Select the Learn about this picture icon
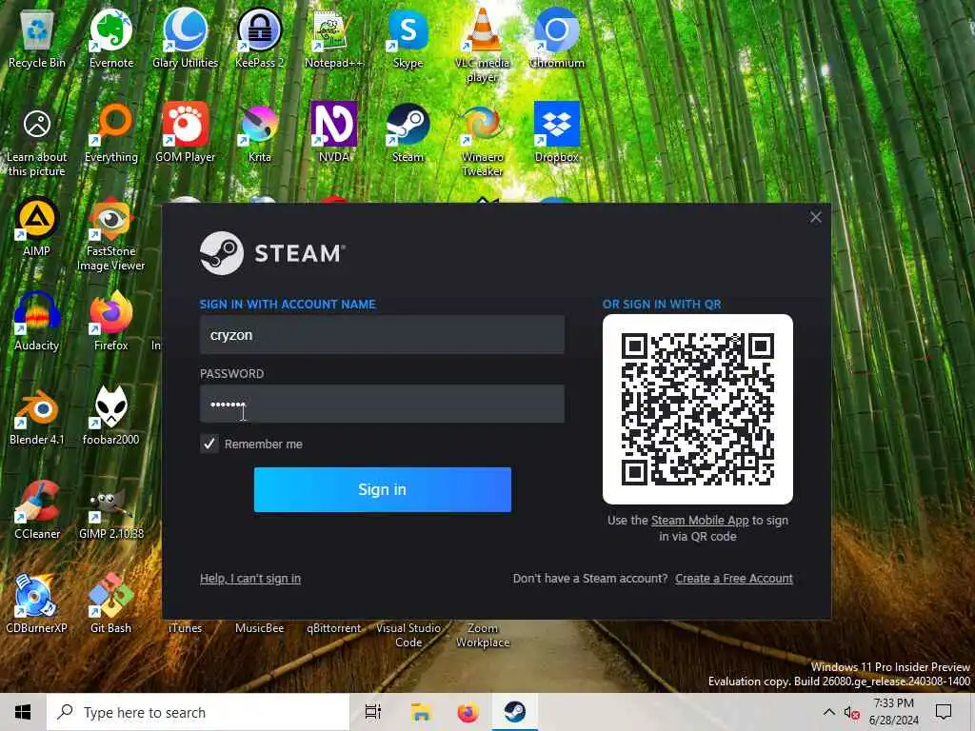 (37, 143)
